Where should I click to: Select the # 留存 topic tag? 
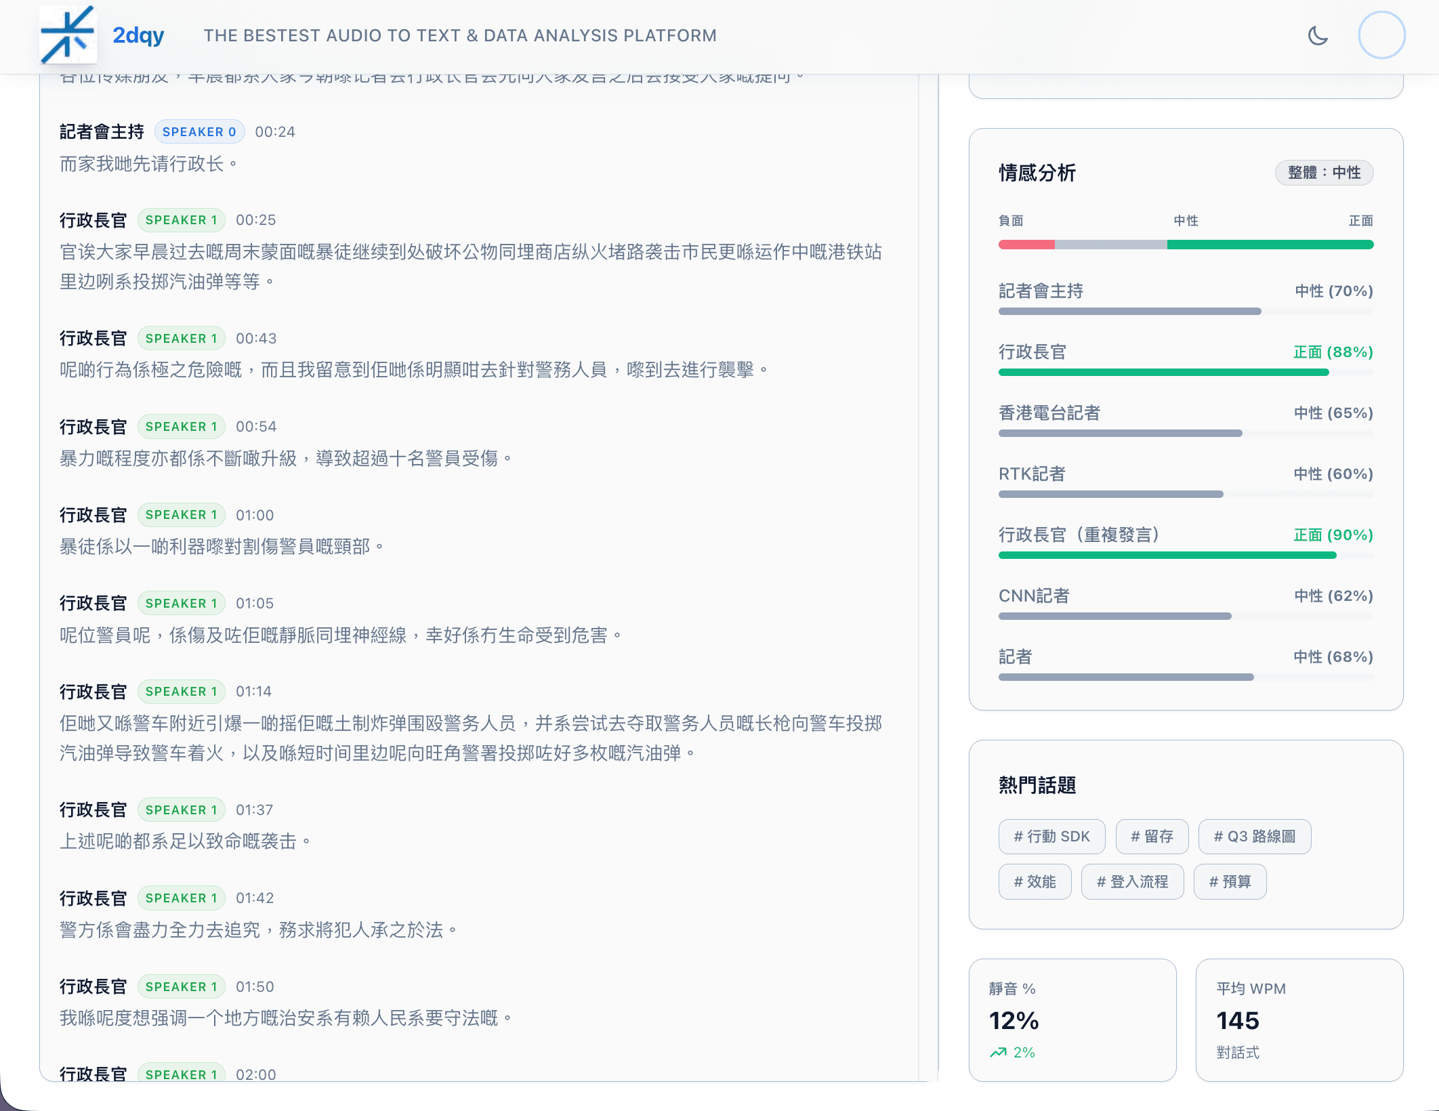pyautogui.click(x=1152, y=837)
